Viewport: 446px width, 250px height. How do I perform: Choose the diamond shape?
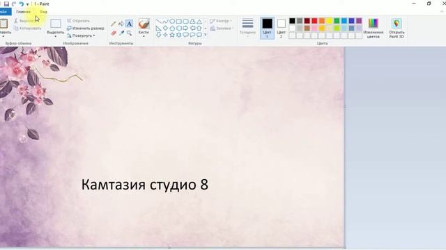166,28
